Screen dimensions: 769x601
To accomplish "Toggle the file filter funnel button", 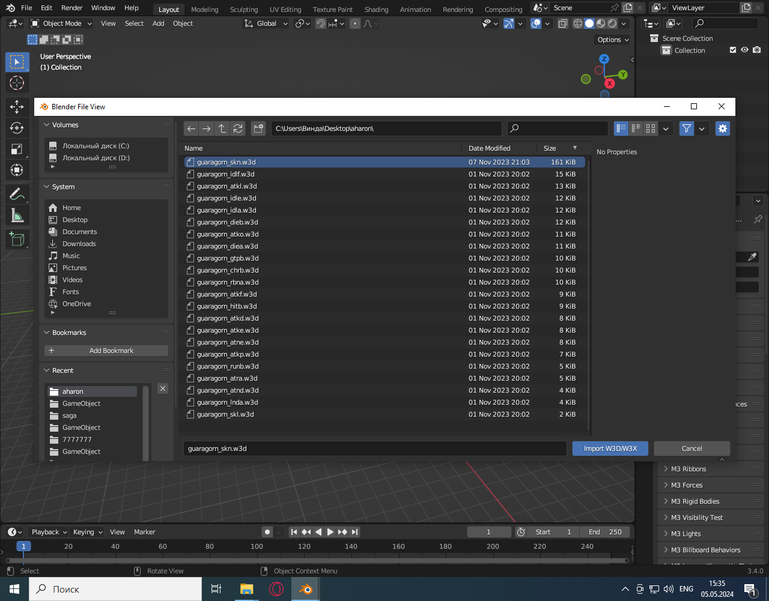I will [x=686, y=128].
